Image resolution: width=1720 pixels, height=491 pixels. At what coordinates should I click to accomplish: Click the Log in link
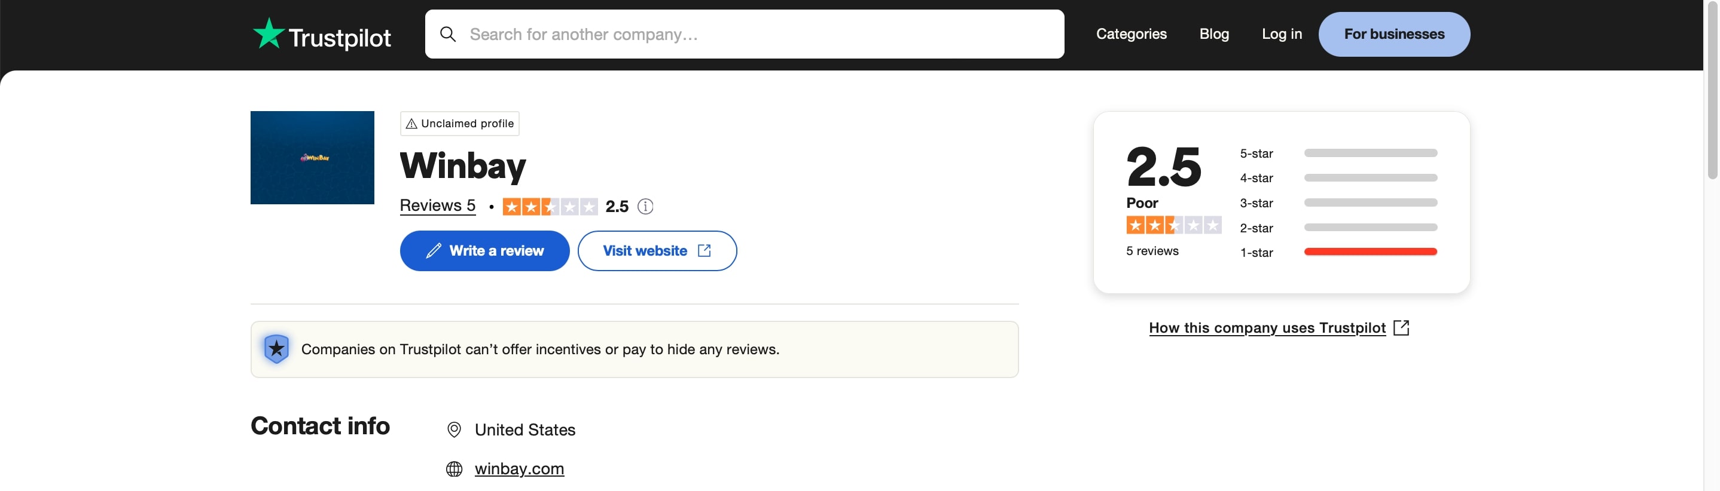click(x=1281, y=34)
